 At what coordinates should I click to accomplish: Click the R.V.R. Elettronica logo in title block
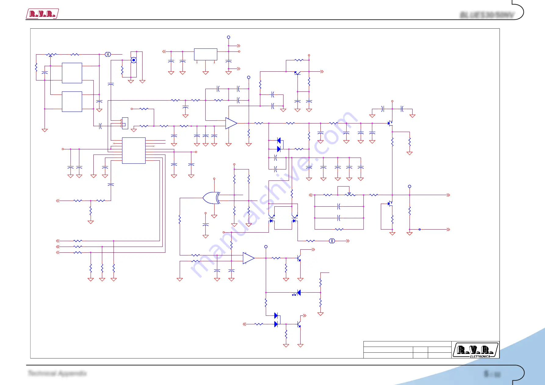coord(475,350)
